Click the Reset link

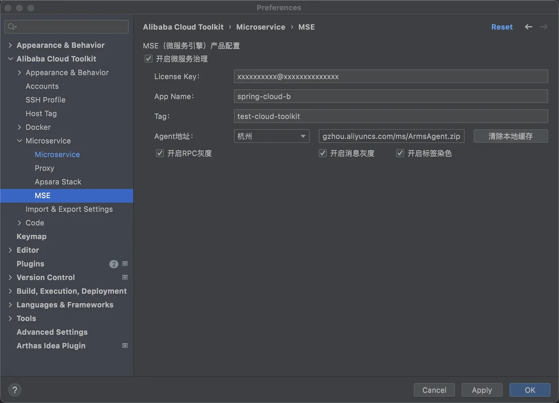(502, 27)
